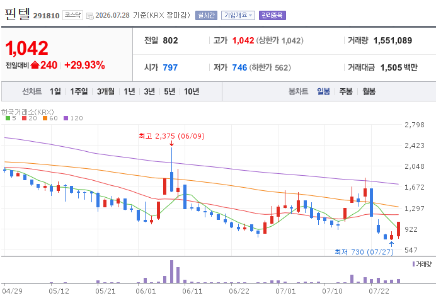
Task: Click the purple 거래량 volume legend marker
Action: click(x=414, y=264)
